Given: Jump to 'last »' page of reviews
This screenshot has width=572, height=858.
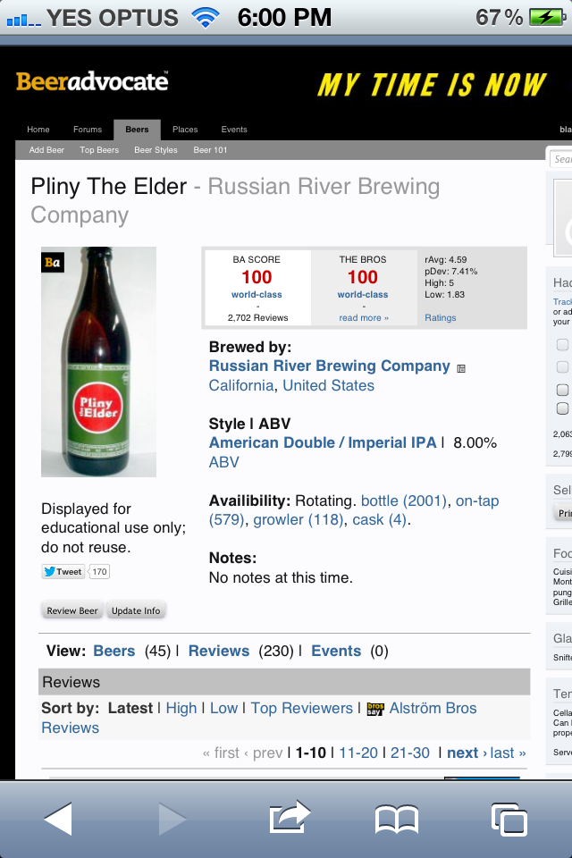Looking at the screenshot, I should click(509, 753).
